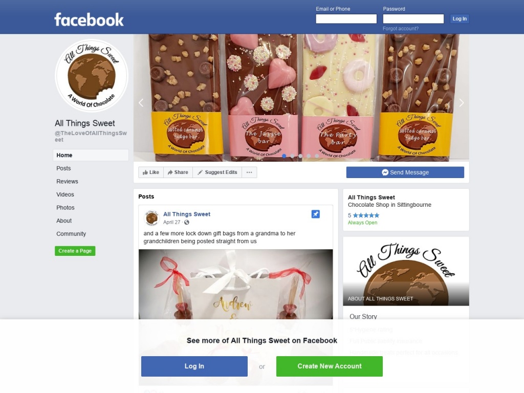The image size is (524, 393).
Task: Like the All Things Sweet page
Action: tap(151, 172)
